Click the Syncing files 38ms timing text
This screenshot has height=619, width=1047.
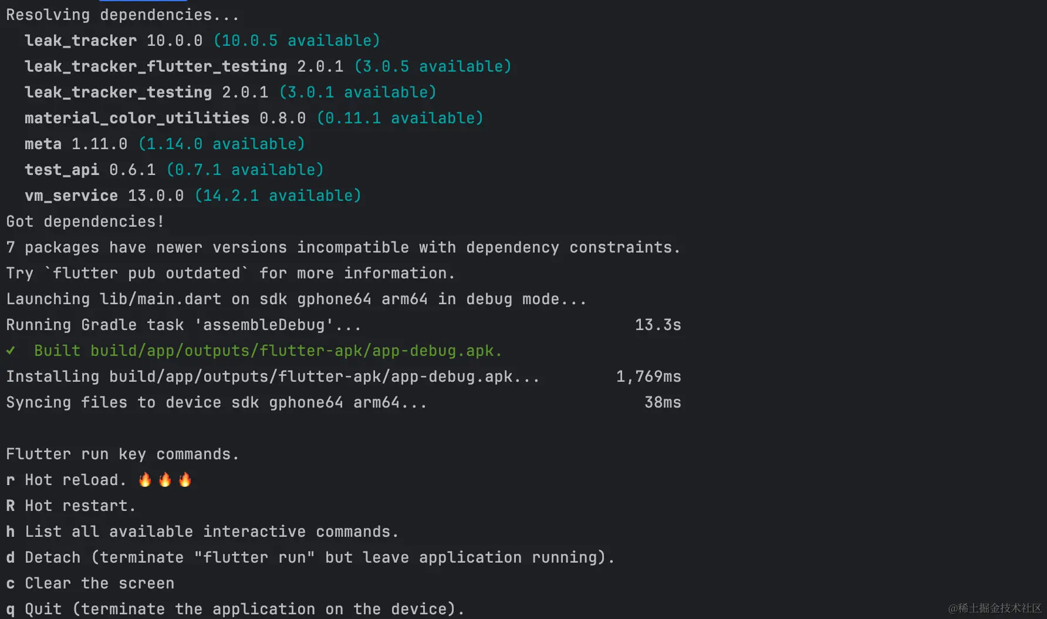tap(662, 402)
